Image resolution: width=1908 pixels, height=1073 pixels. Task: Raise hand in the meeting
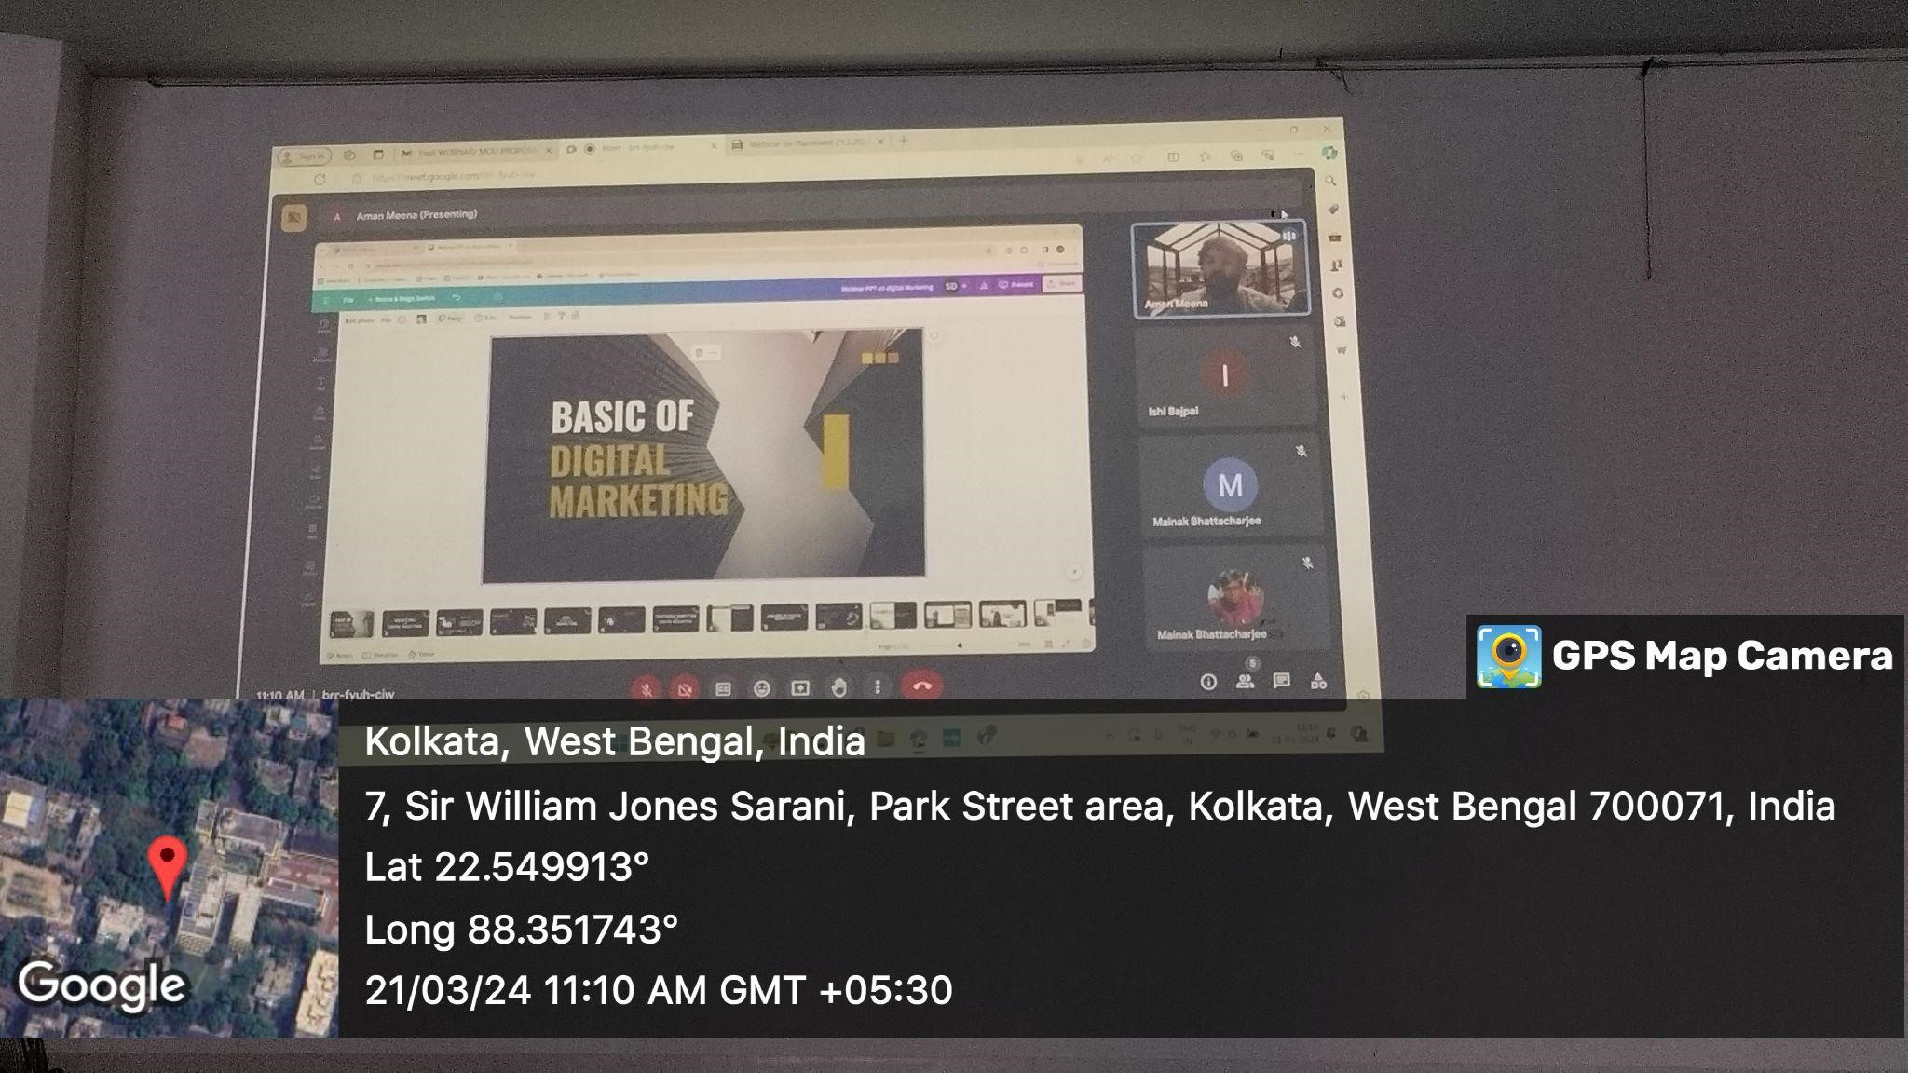point(838,688)
